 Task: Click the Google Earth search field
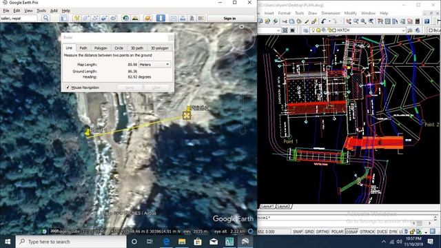(x=19, y=19)
